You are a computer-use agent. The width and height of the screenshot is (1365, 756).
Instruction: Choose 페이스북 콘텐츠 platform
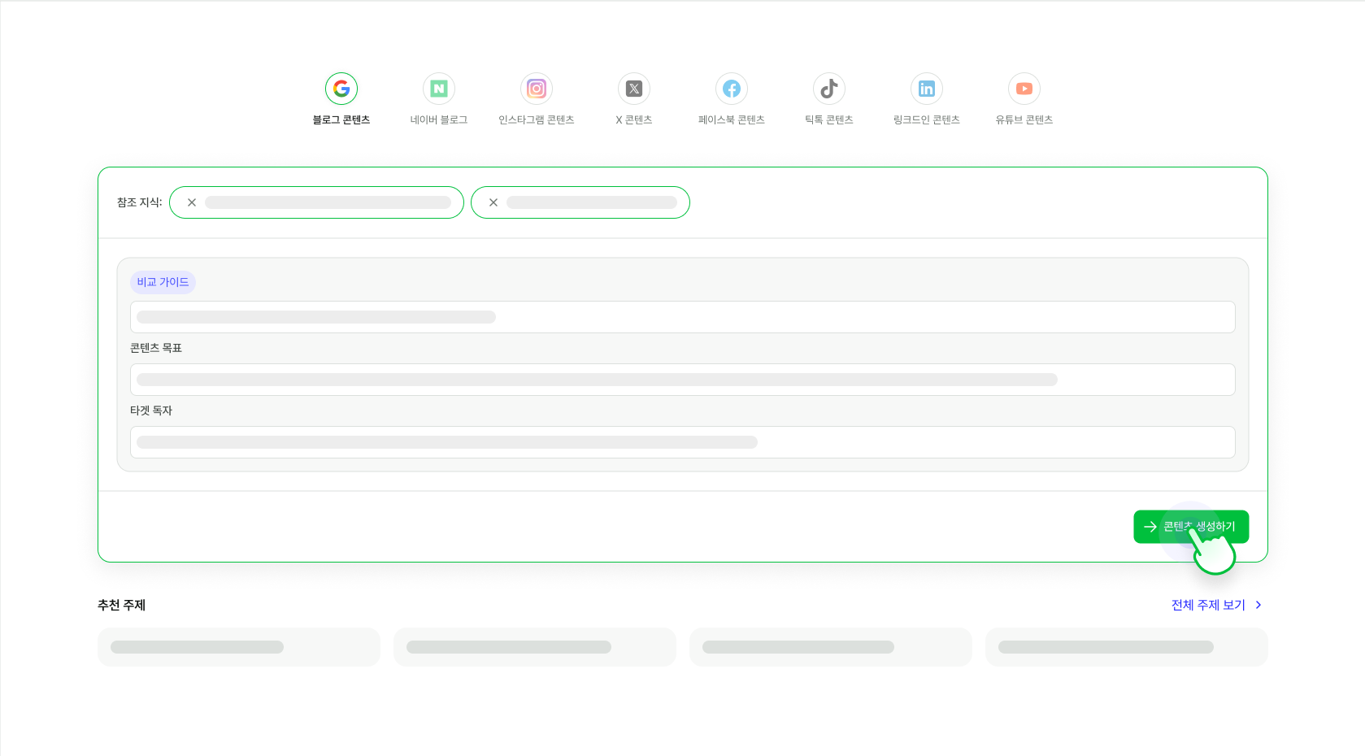click(x=731, y=89)
